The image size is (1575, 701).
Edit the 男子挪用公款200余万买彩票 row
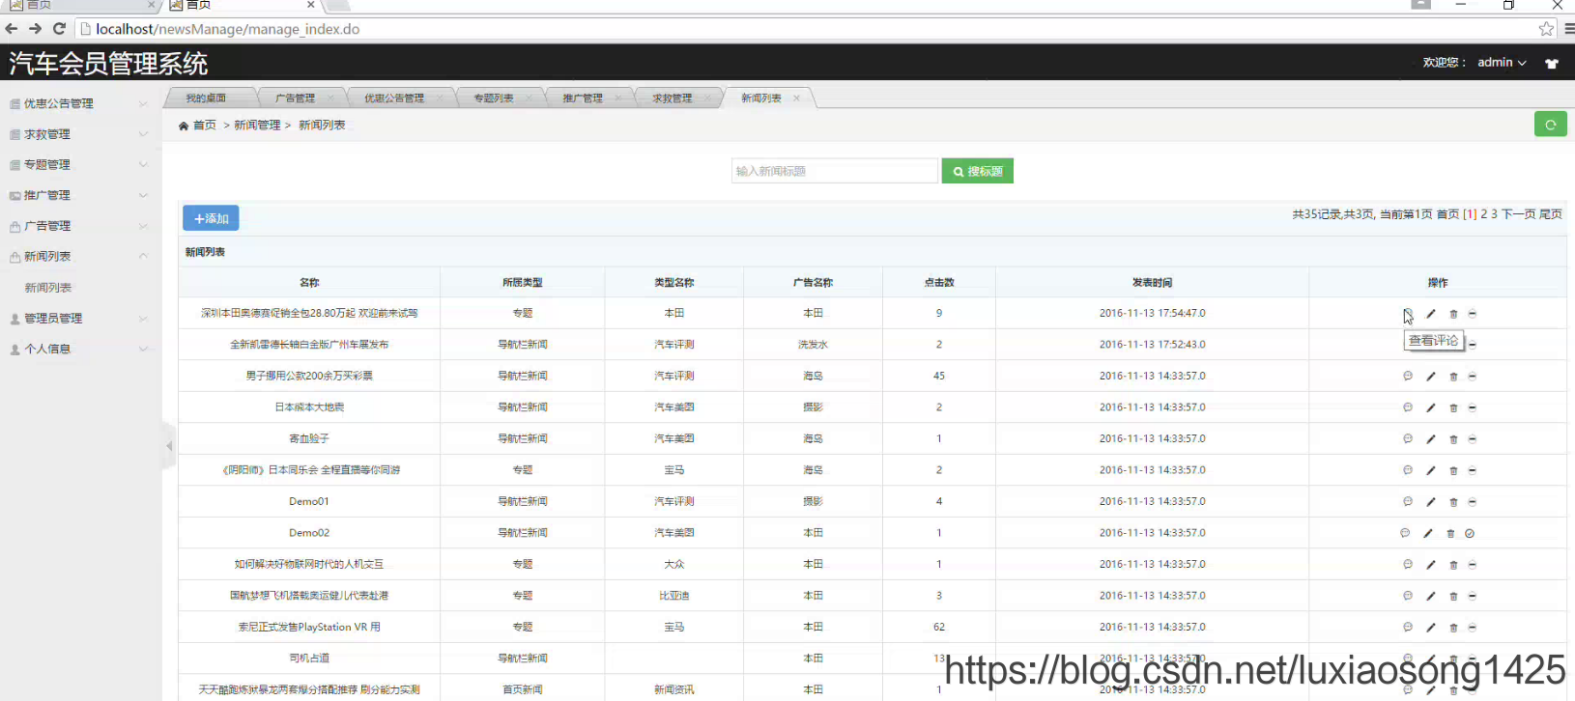1431,377
